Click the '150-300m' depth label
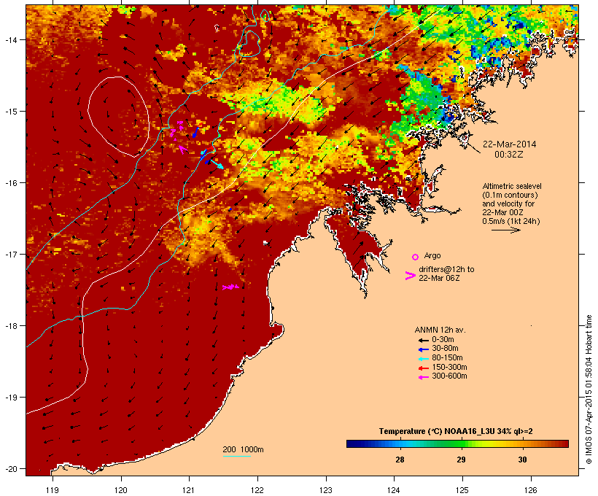The image size is (598, 496). (x=449, y=368)
